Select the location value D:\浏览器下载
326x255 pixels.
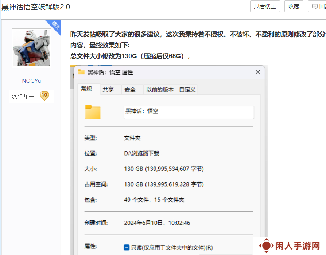click(141, 153)
